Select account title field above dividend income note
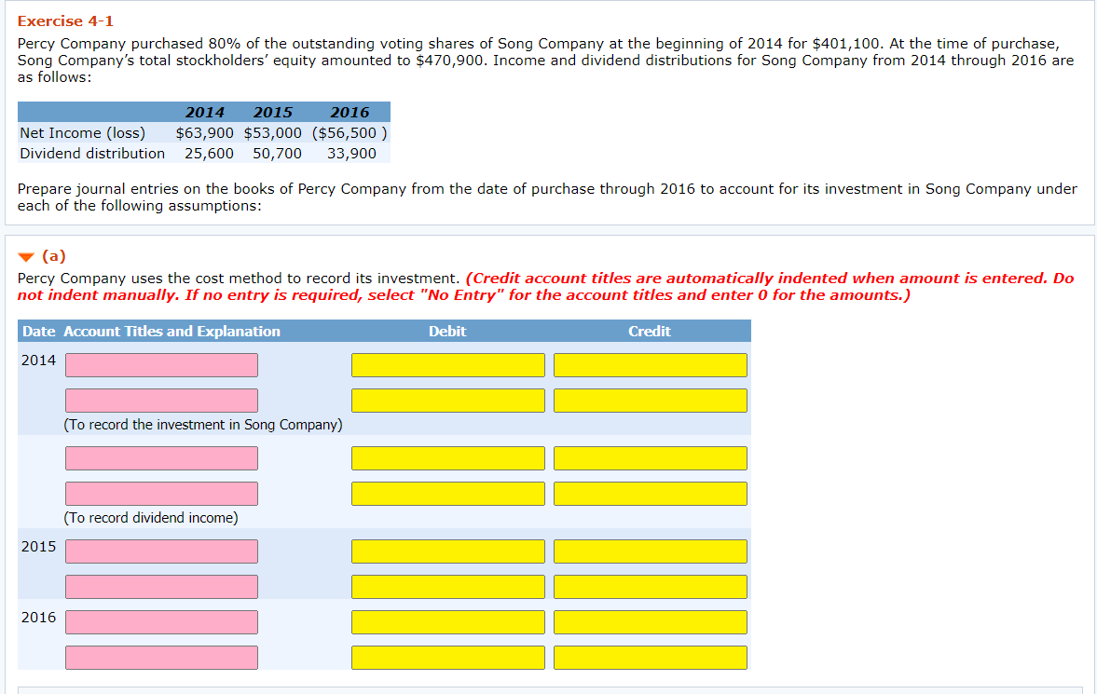 click(161, 494)
